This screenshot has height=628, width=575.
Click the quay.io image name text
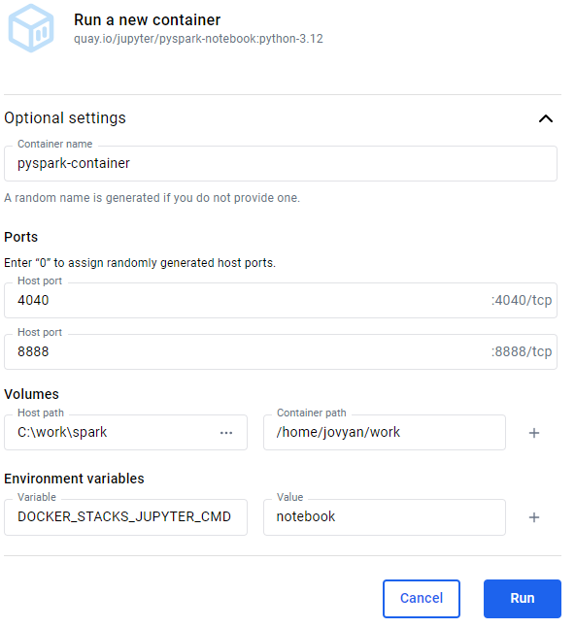point(198,39)
